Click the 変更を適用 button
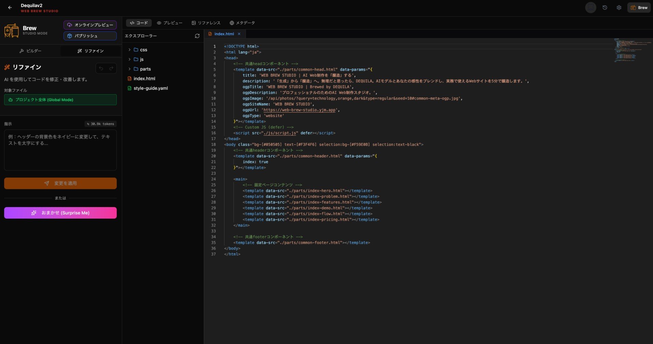Screen dimensions: 653x344 [60, 183]
